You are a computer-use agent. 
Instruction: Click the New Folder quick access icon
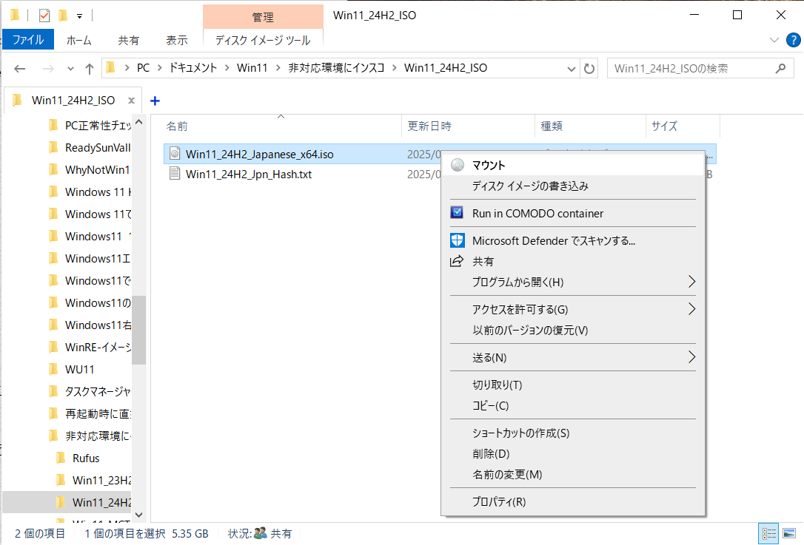coord(63,16)
